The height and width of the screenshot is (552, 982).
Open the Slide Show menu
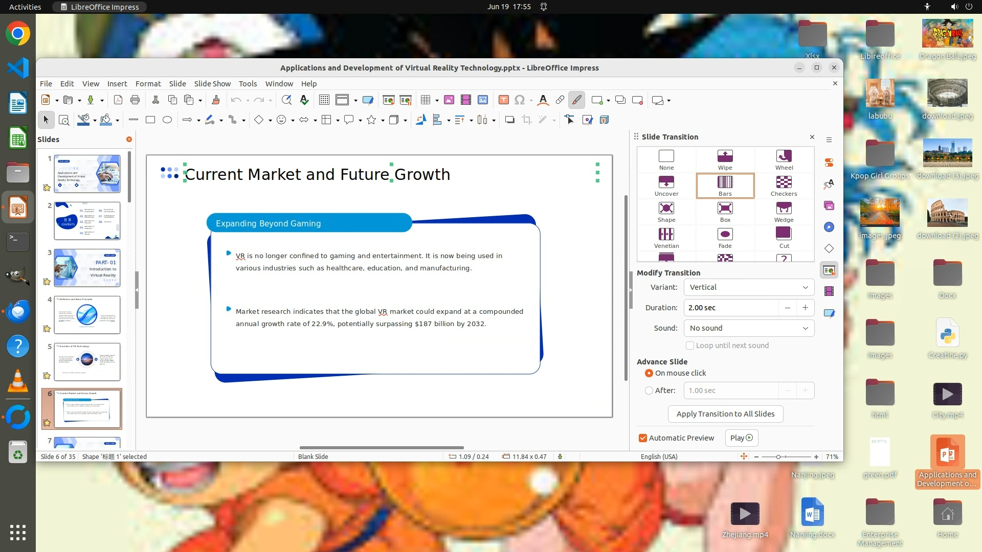(212, 84)
